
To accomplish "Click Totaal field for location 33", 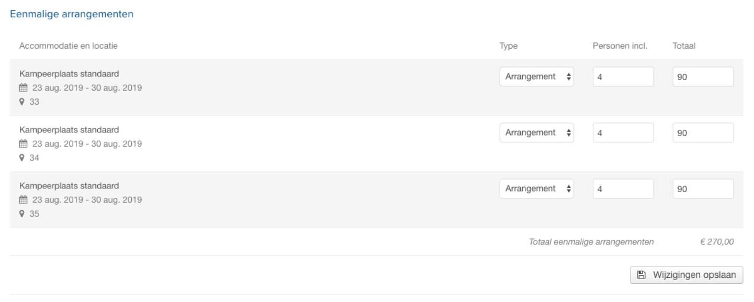I will [703, 77].
